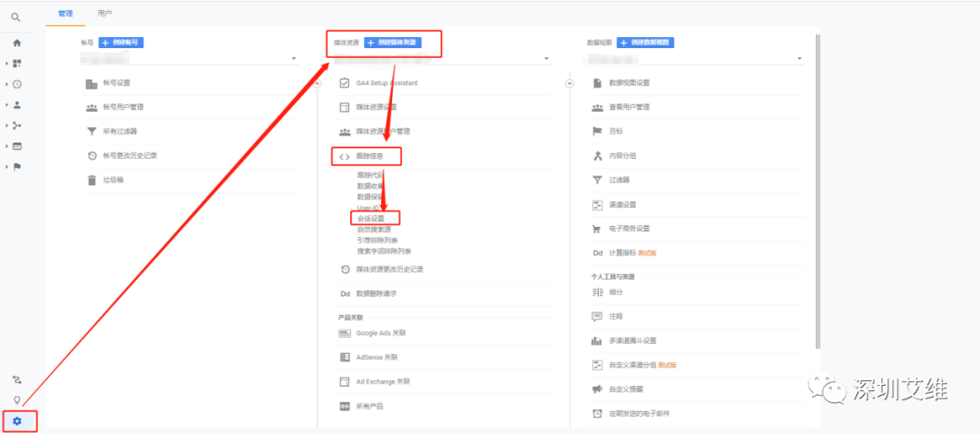Open the 数据删除请求 link
The width and height of the screenshot is (980, 433).
coord(377,294)
